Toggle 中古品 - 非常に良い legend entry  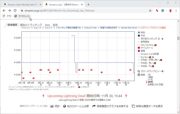(150, 60)
